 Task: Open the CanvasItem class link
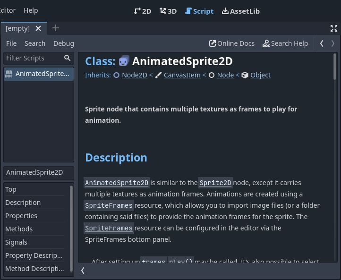[182, 75]
